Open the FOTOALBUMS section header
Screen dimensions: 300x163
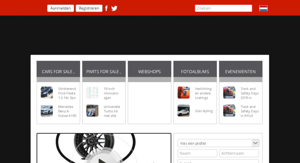195,72
